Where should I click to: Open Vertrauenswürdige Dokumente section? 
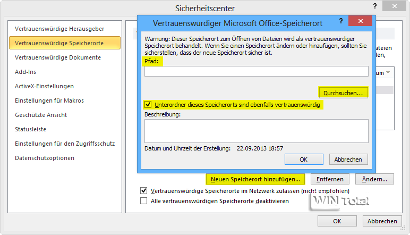pos(58,57)
